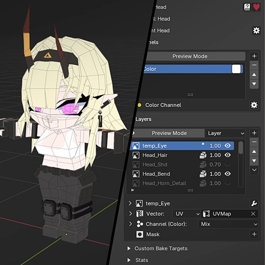Adjust Head_Hair opacity value 1.00
The height and width of the screenshot is (265, 265).
point(215,155)
